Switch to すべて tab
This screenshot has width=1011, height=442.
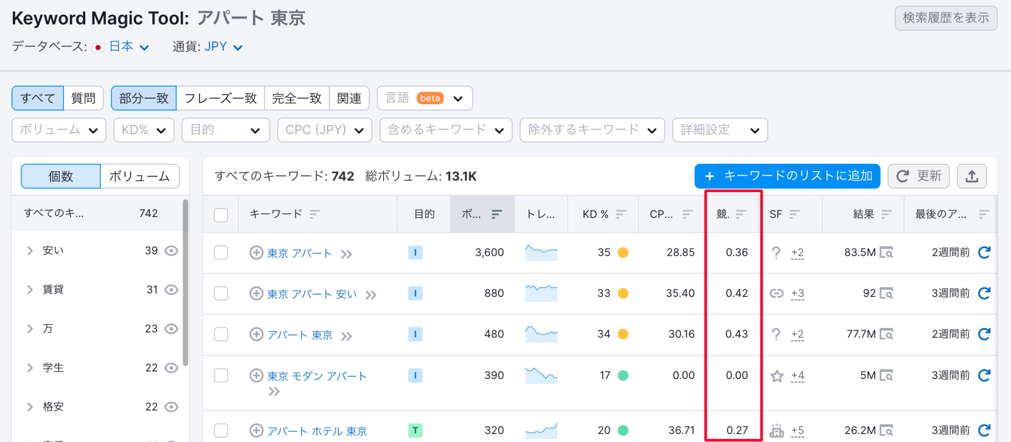tap(38, 98)
